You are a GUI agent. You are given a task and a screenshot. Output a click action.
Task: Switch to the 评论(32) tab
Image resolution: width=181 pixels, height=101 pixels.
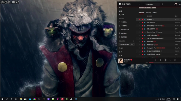(x=148, y=12)
